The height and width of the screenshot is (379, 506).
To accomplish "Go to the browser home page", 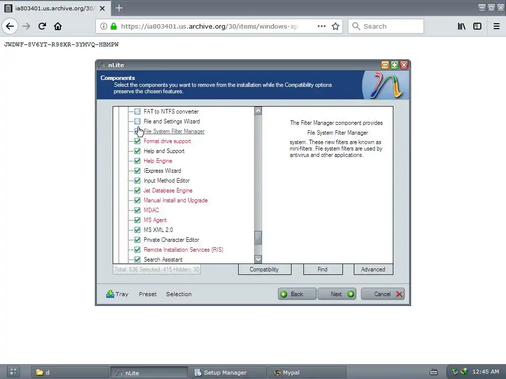I will pyautogui.click(x=58, y=26).
